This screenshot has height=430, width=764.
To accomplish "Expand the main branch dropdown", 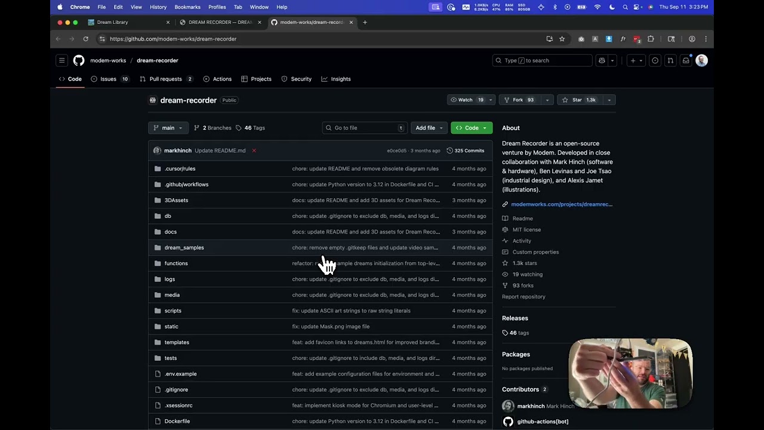I will (x=168, y=128).
